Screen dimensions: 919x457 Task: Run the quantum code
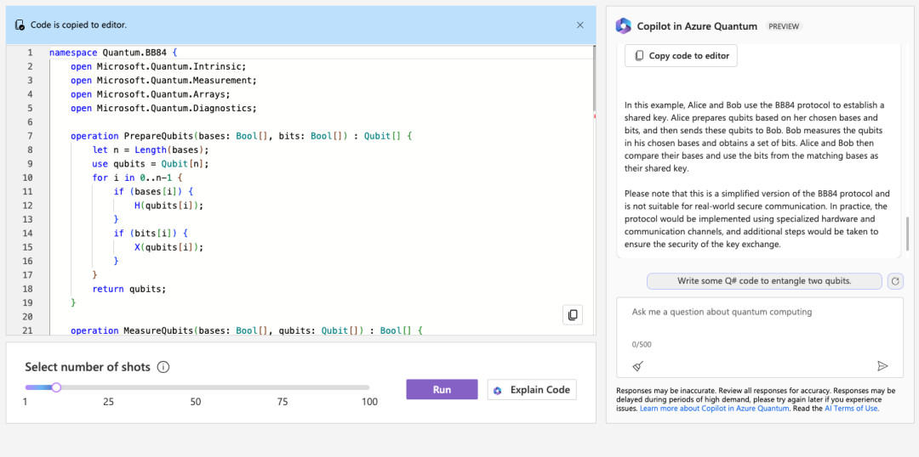pyautogui.click(x=442, y=389)
